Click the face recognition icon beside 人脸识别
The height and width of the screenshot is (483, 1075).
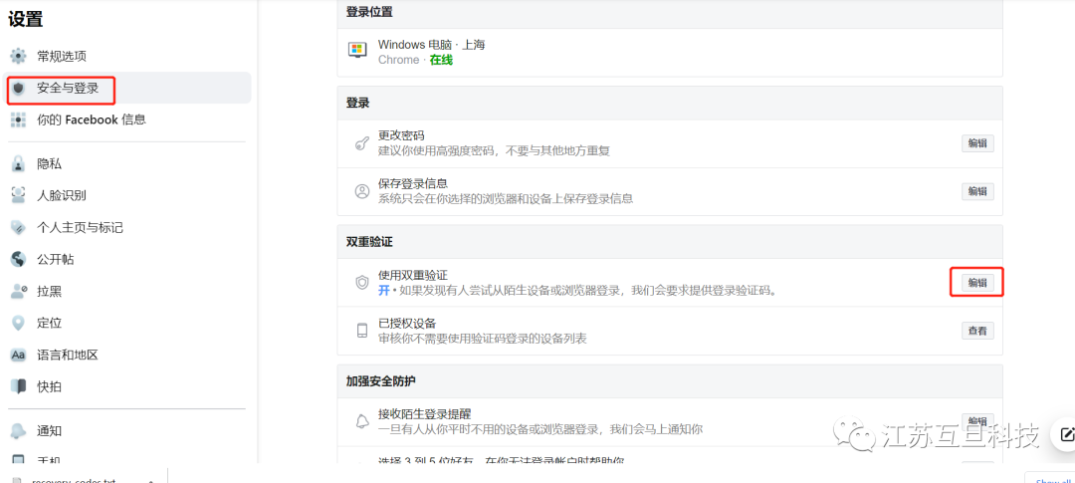[x=18, y=195]
